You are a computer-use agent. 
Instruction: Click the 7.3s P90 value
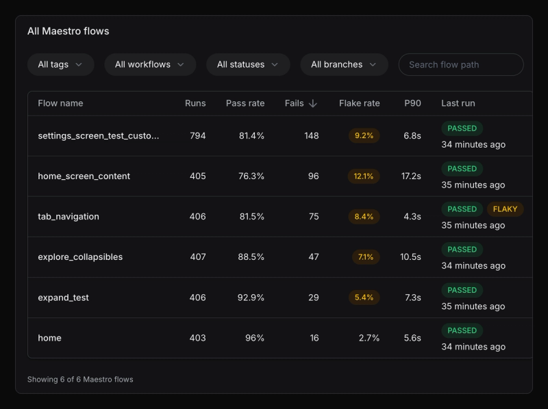click(x=413, y=298)
